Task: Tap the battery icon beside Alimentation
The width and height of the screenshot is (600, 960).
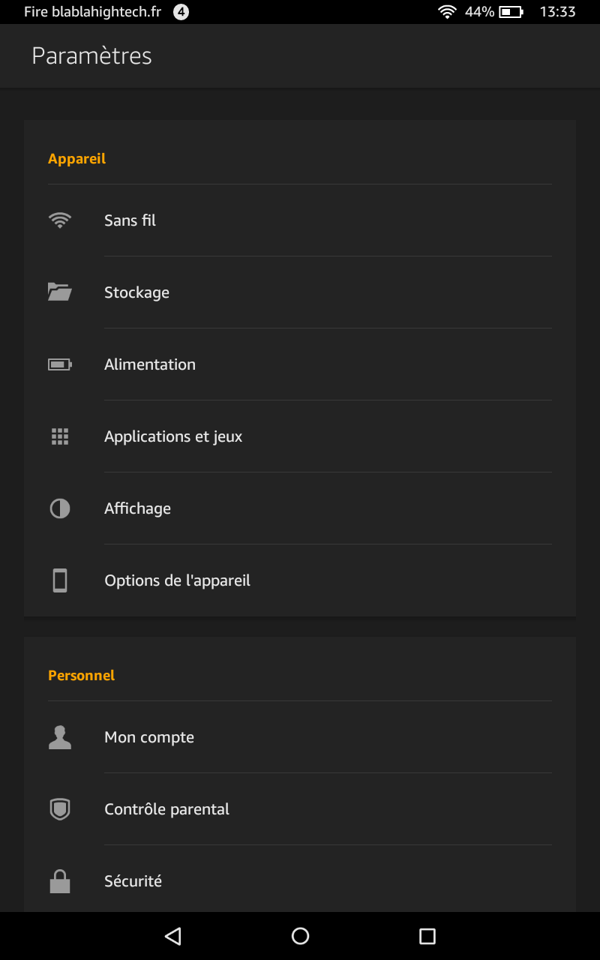Action: click(60, 364)
